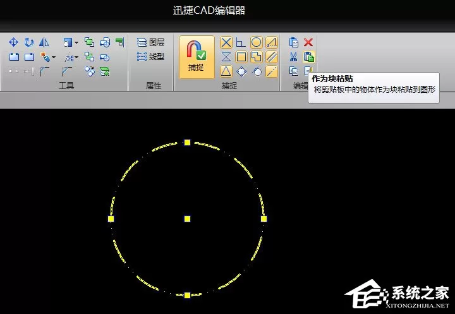Click the Paste as Block icon

coord(309,57)
